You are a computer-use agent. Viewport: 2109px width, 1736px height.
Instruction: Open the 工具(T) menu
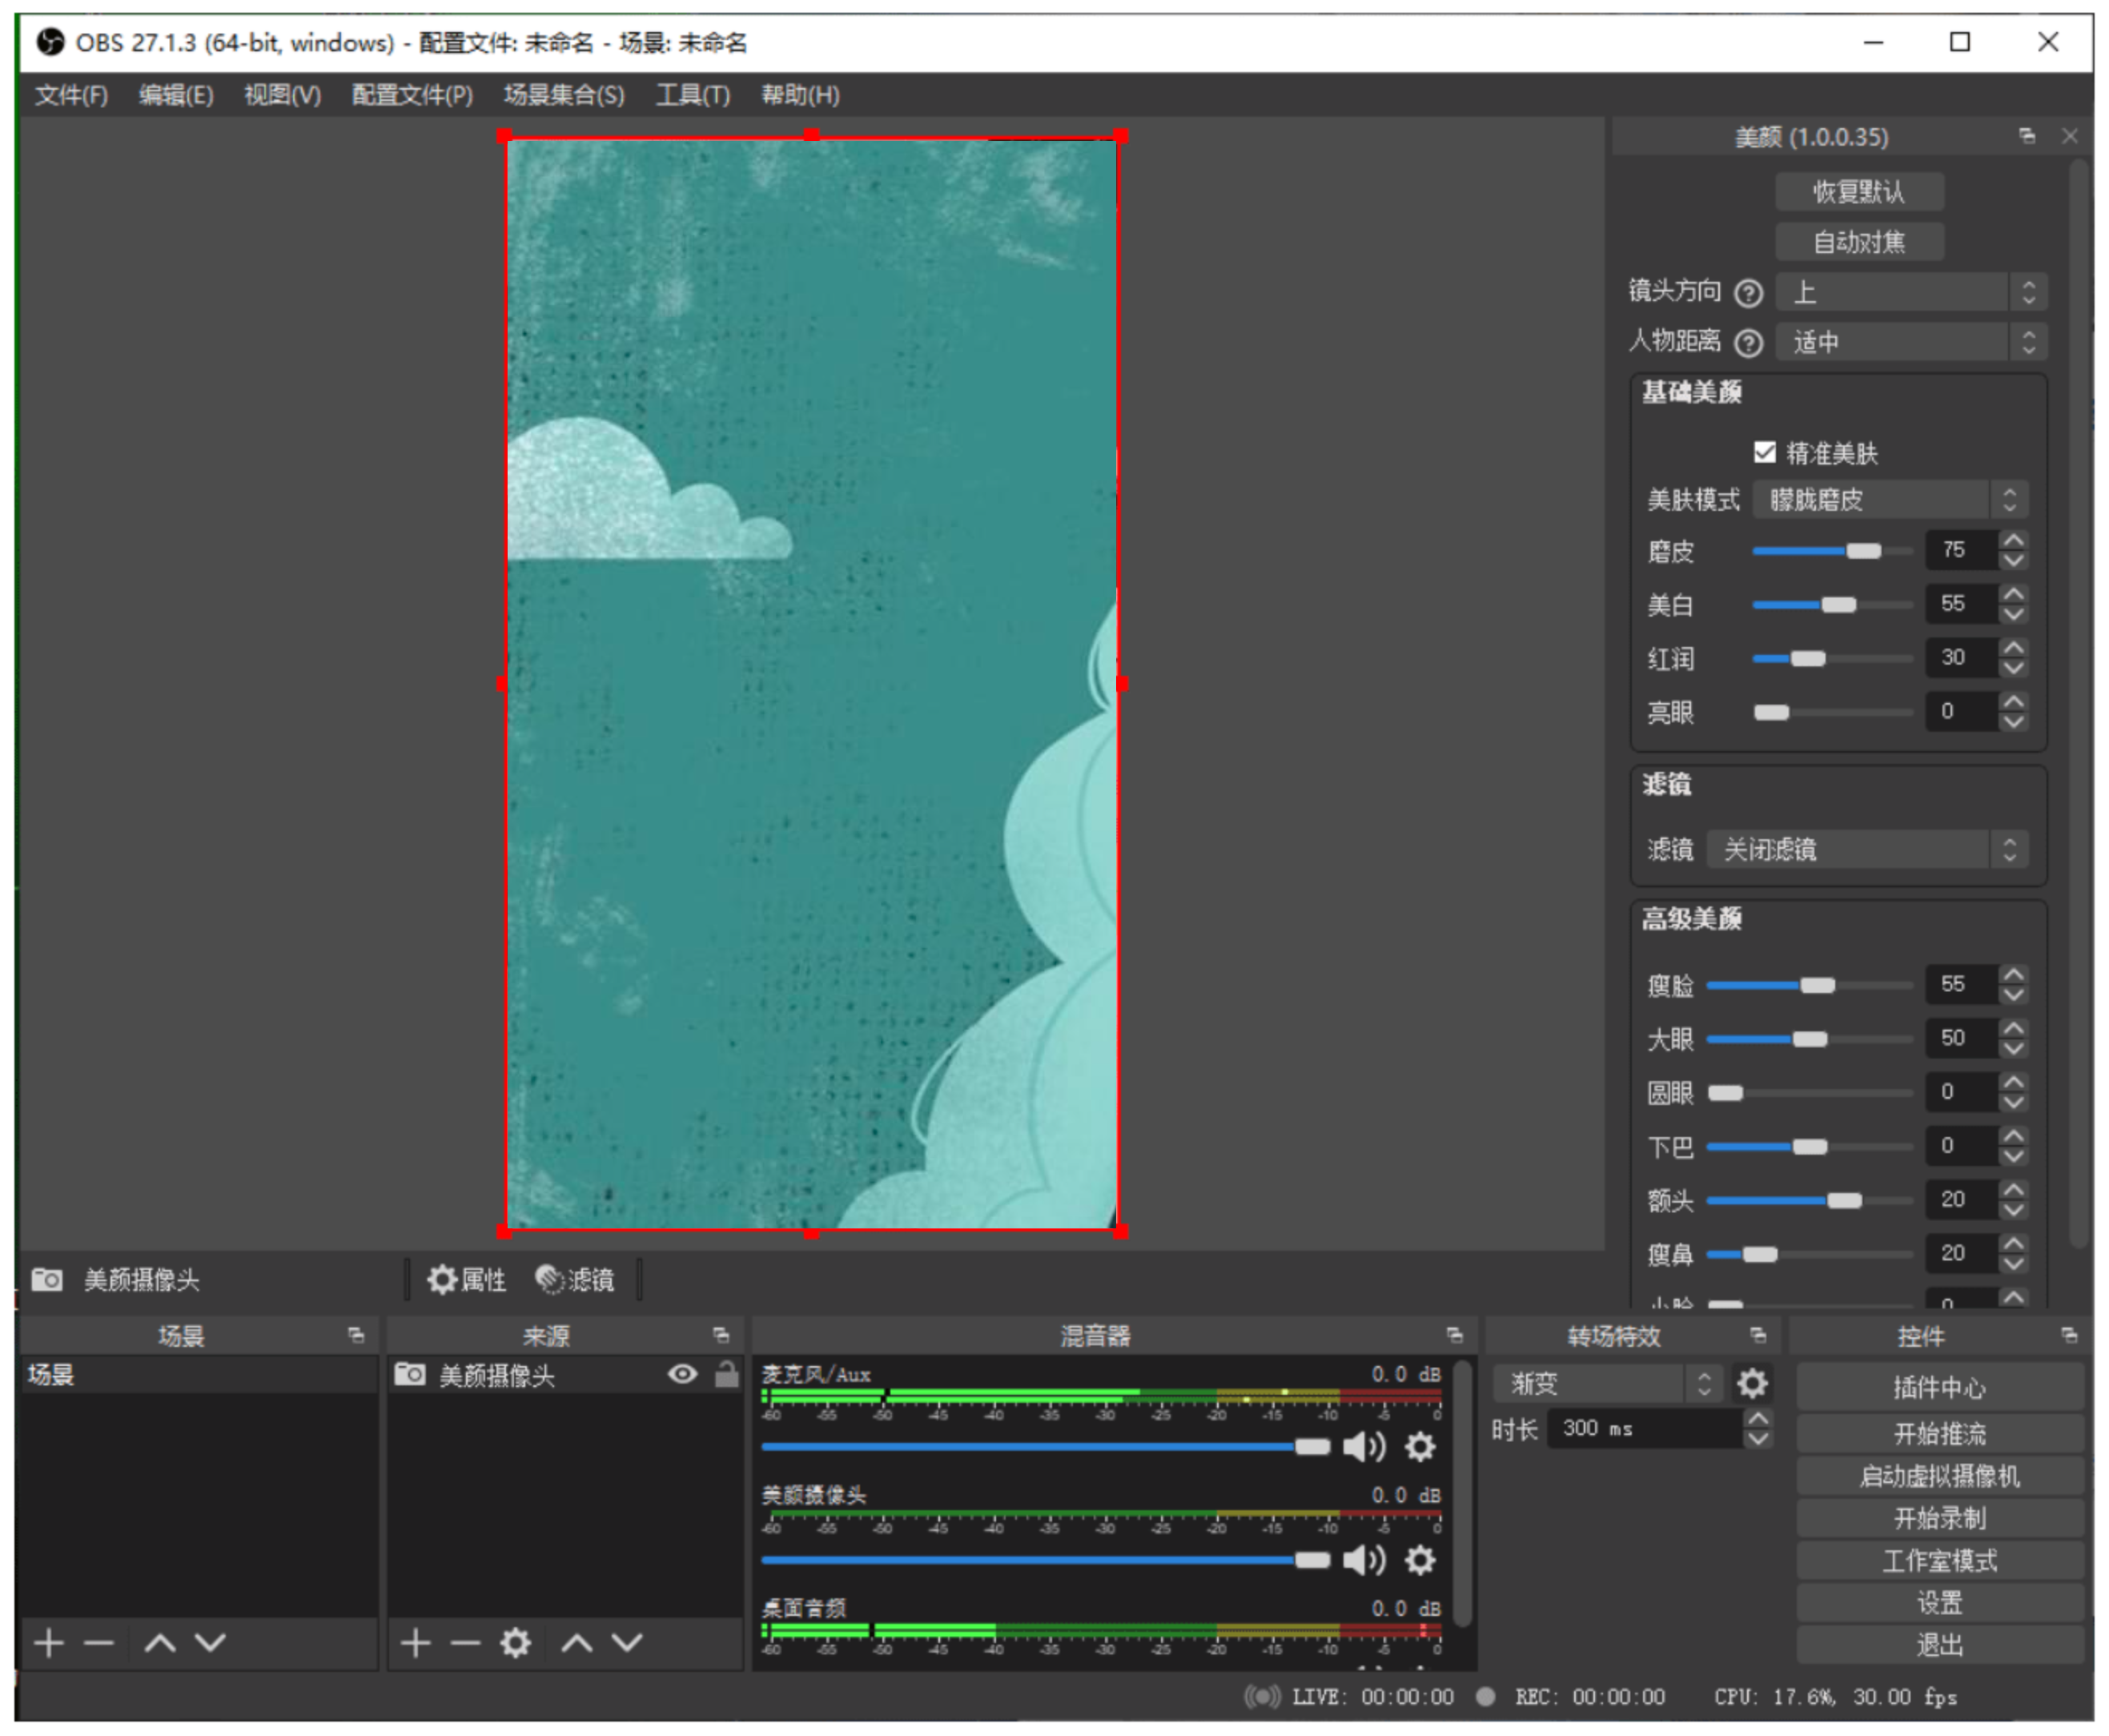point(693,95)
